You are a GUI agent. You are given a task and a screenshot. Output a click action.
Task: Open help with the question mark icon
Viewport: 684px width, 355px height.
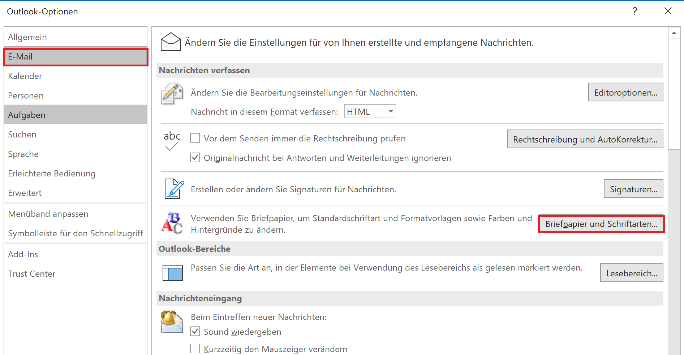[x=635, y=11]
